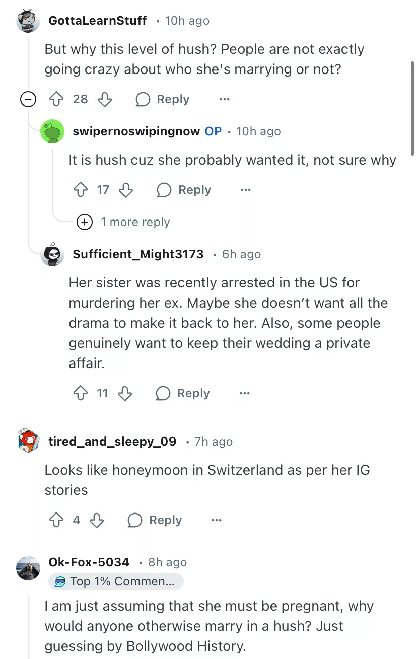Screen dimensions: 417x659
Task: Click the Top 1% Commenter flair badge
Action: [116, 581]
